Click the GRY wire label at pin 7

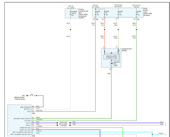pos(38,133)
